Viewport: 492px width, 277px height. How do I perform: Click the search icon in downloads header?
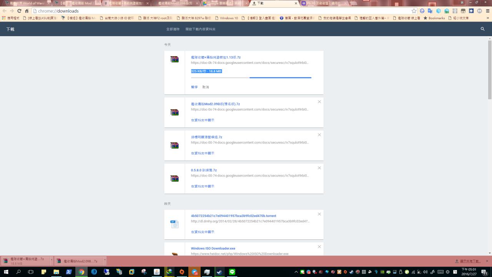[482, 29]
